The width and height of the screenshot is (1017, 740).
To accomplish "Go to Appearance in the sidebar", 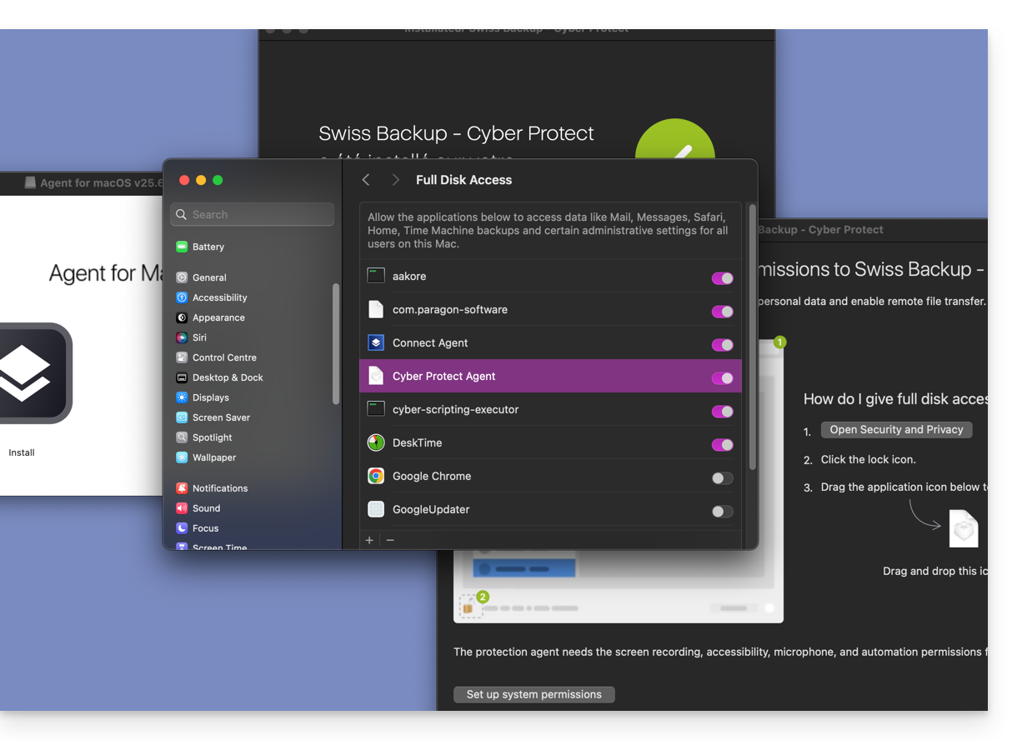I will click(x=210, y=317).
